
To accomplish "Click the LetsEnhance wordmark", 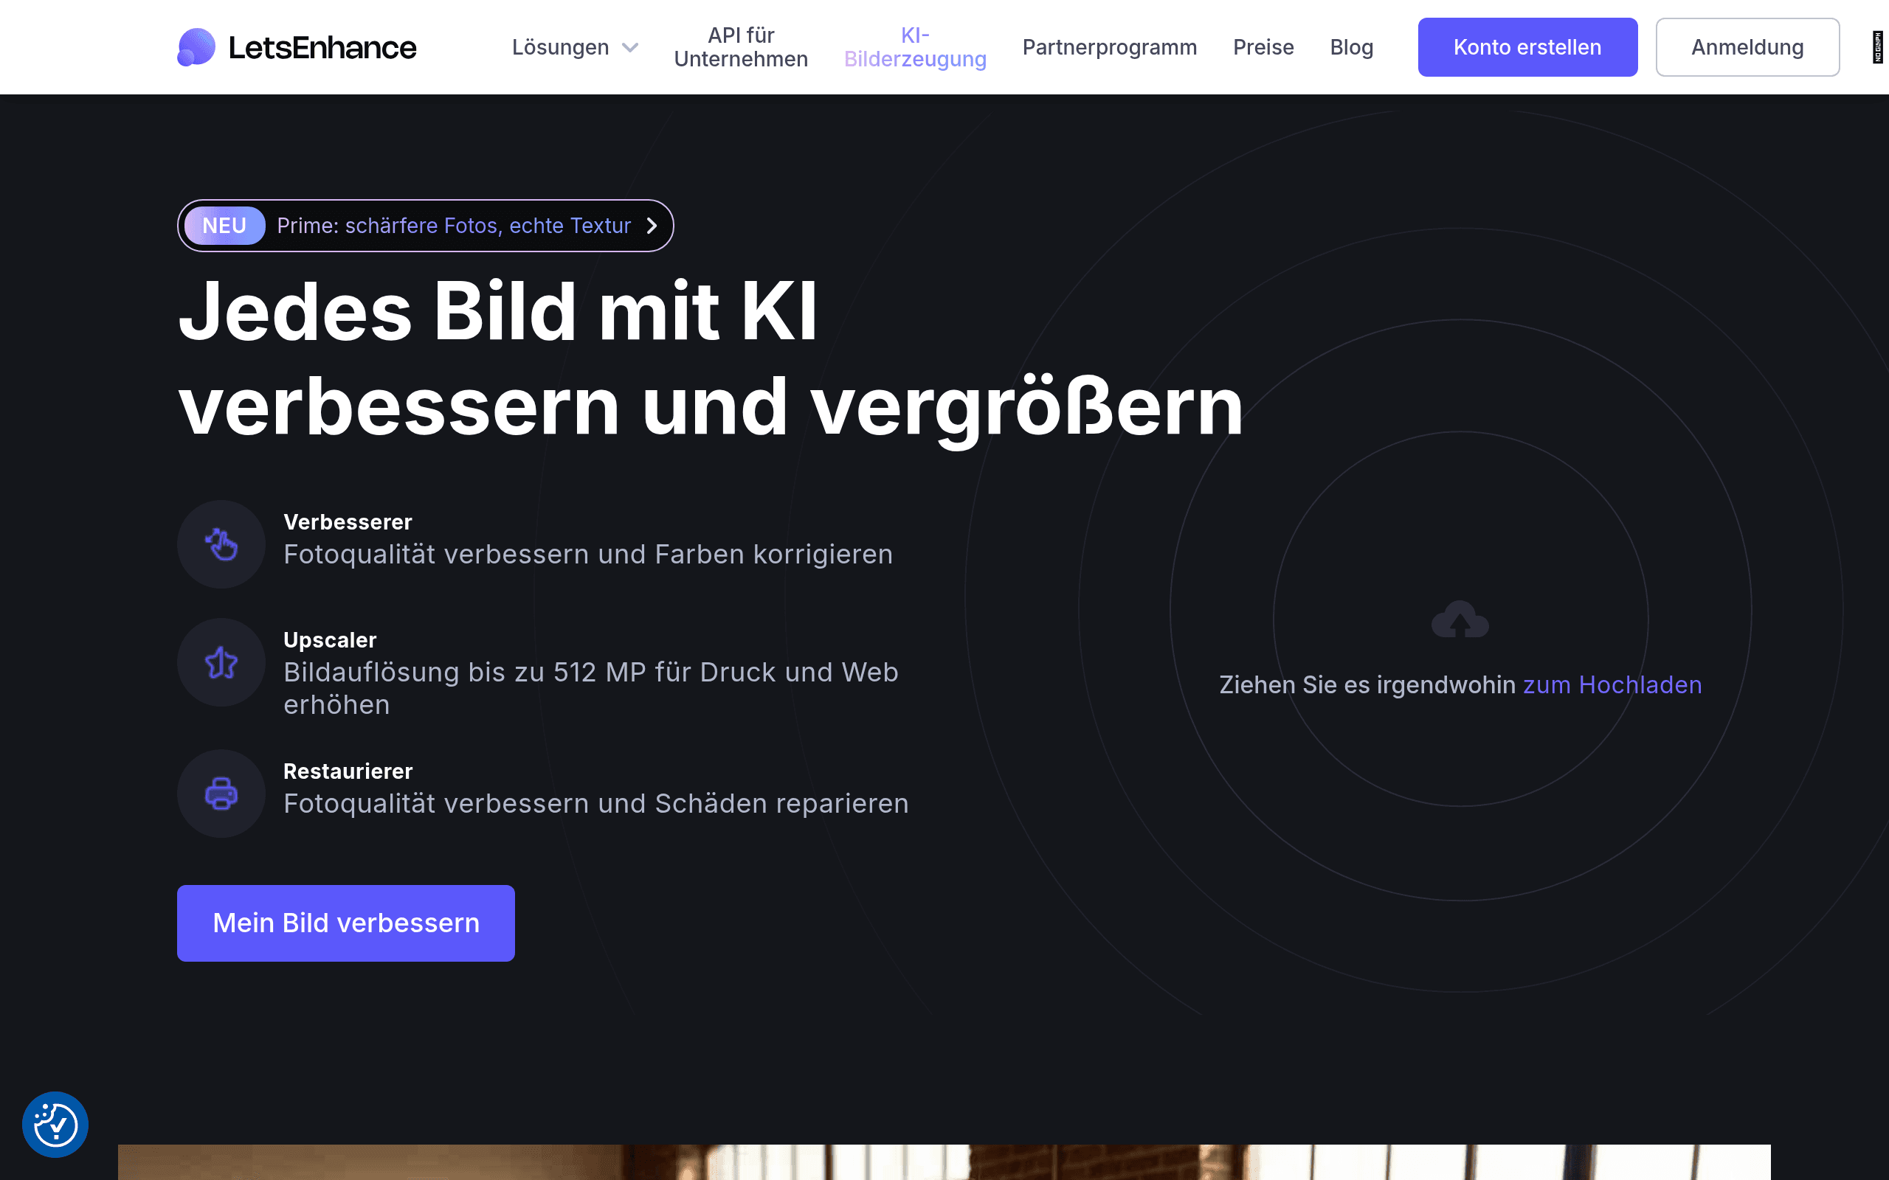I will pos(322,48).
